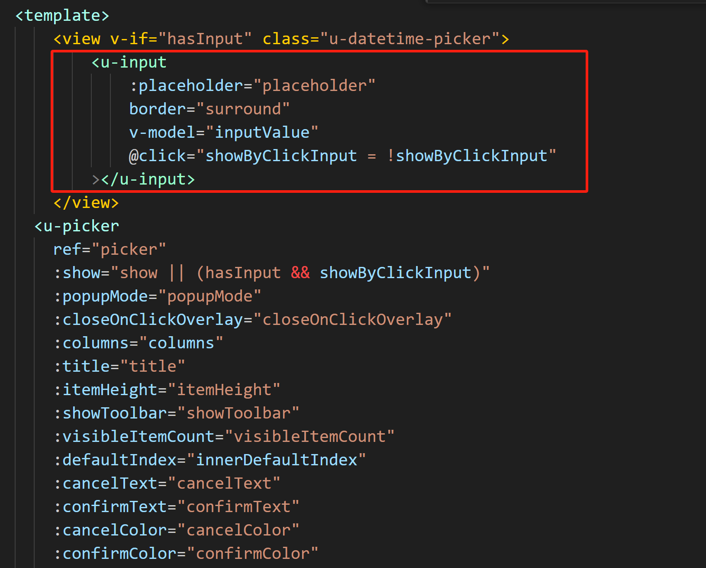Select the innerDefaultIndex value
706x568 pixels.
coord(279,459)
